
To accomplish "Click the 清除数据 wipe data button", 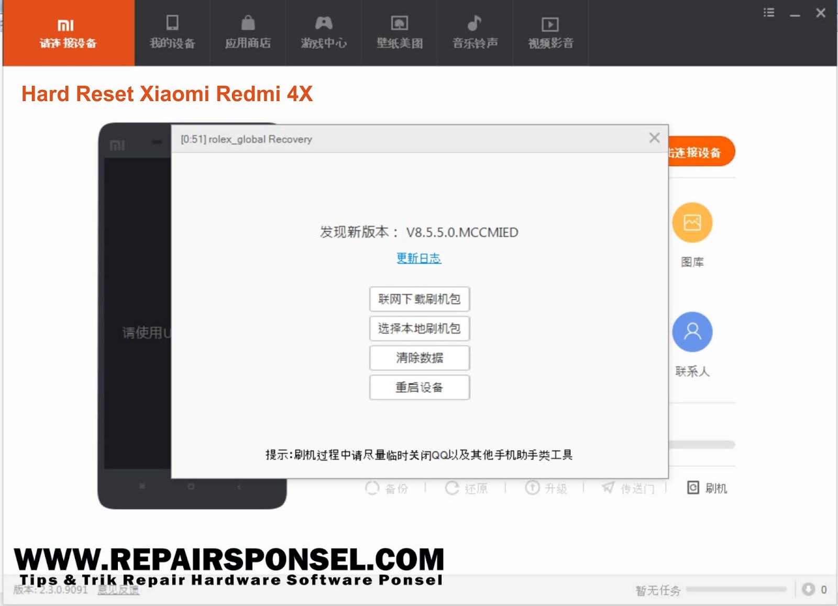I will pos(419,358).
